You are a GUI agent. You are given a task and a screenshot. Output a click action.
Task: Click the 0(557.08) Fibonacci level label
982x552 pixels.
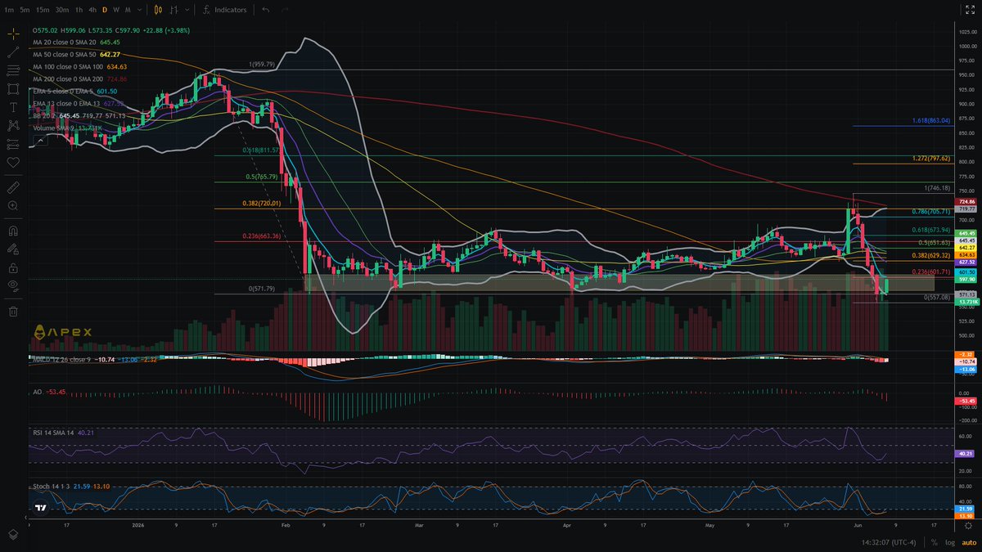coord(935,297)
